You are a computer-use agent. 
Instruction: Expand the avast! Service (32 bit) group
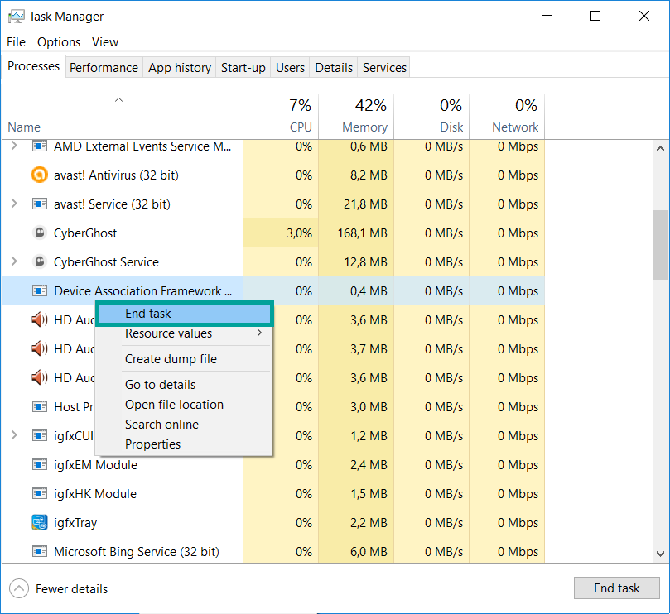pyautogui.click(x=14, y=204)
